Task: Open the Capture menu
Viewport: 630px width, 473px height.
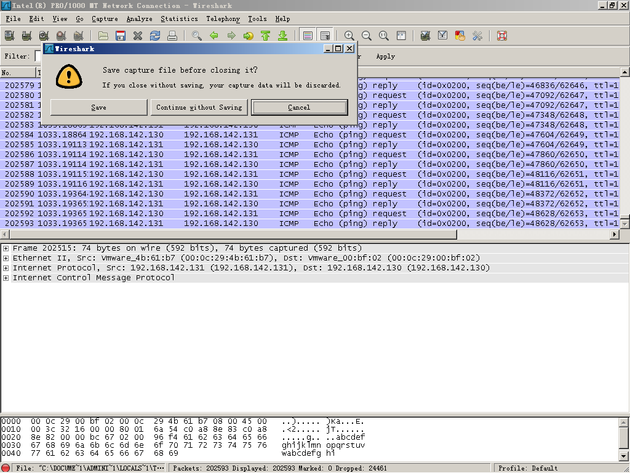Action: tap(105, 19)
